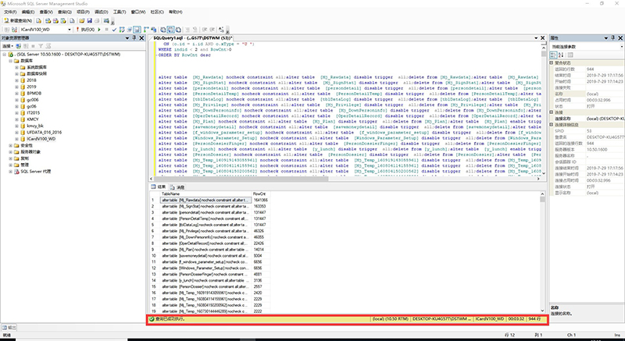Viewport: 625px width, 341px height.
Task: Select the Mj_Rawdata result cell in row 1
Action: pyautogui.click(x=205, y=200)
